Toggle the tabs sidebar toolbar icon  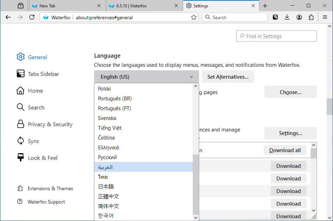(x=275, y=17)
